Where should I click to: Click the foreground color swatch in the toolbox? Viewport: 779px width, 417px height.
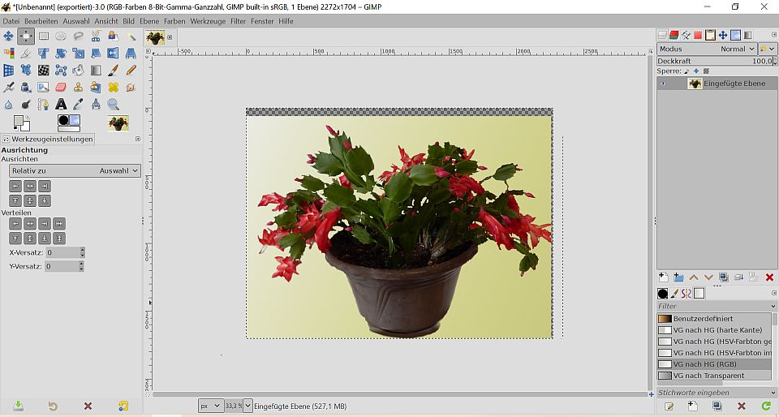point(19,121)
